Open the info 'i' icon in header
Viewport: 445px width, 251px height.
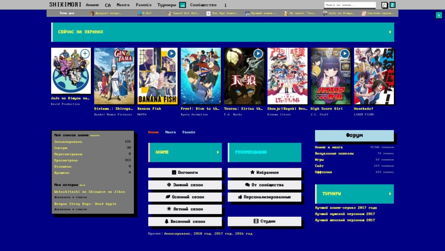(x=225, y=5)
